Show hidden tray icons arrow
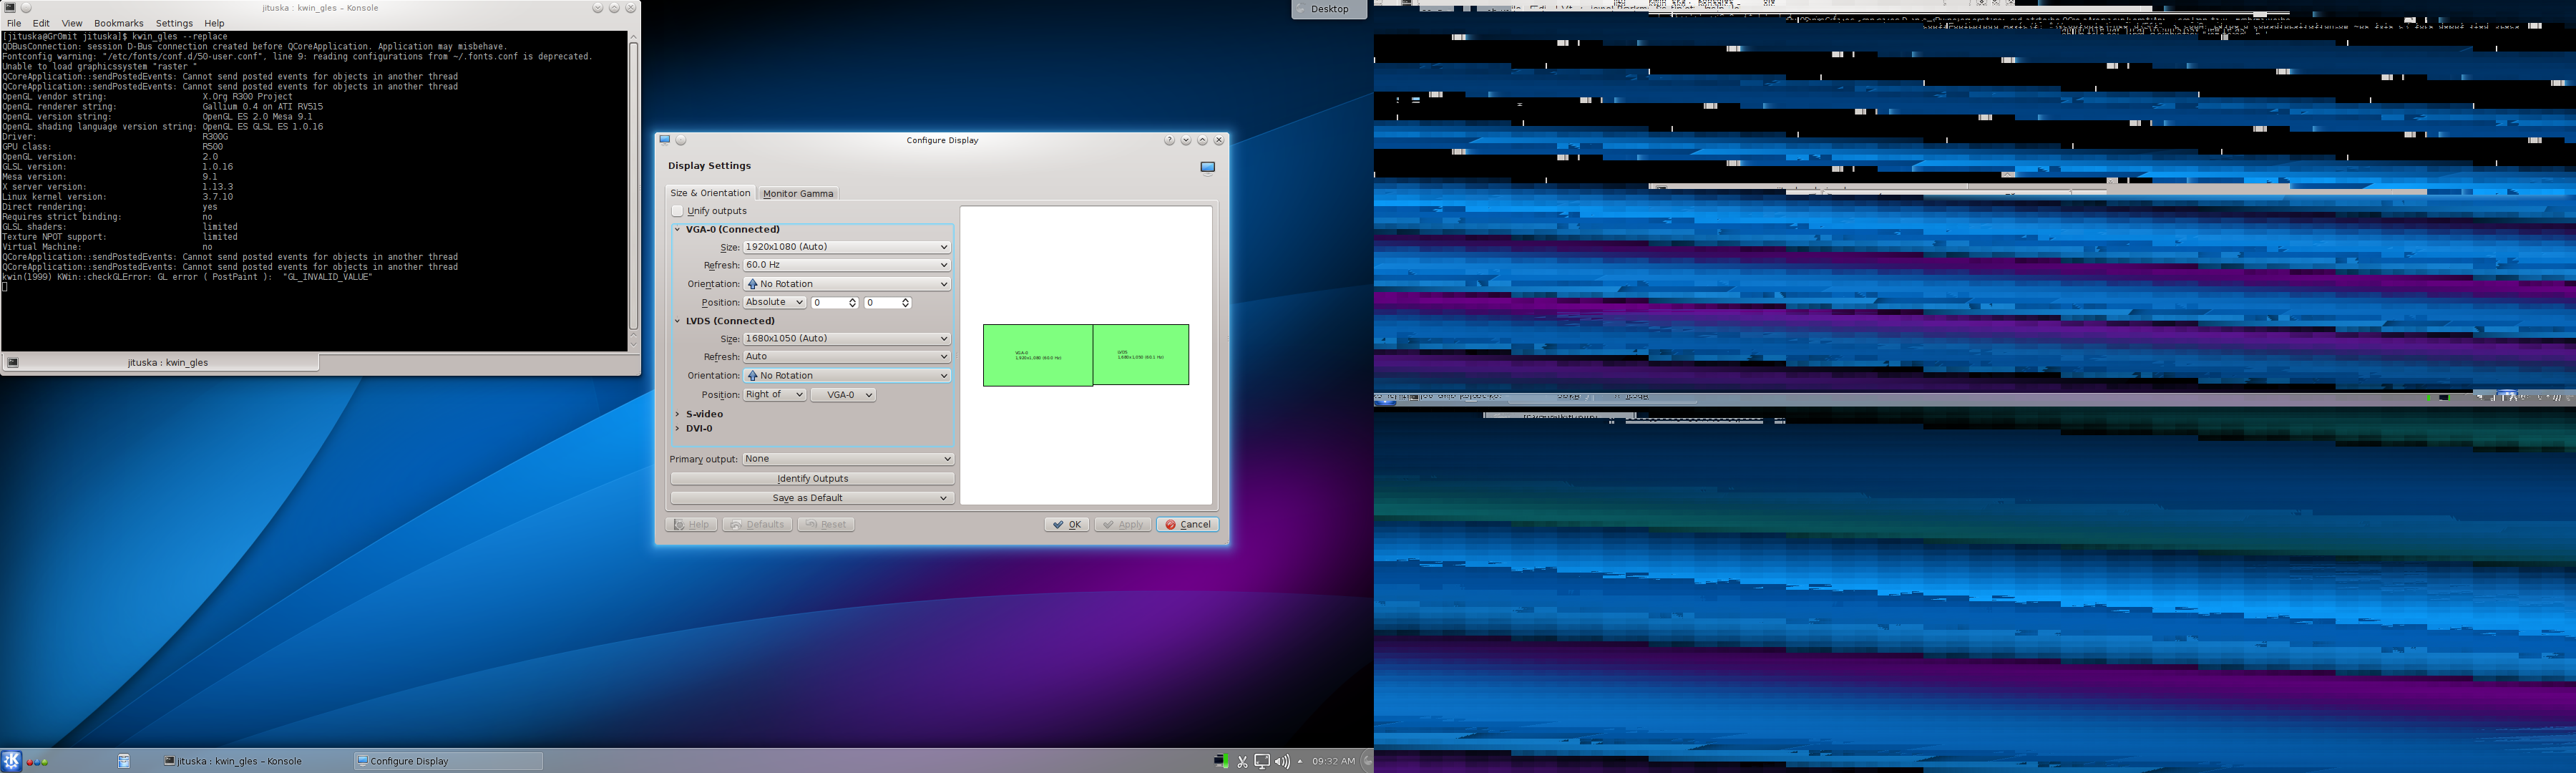This screenshot has height=773, width=2576. pos(1299,761)
